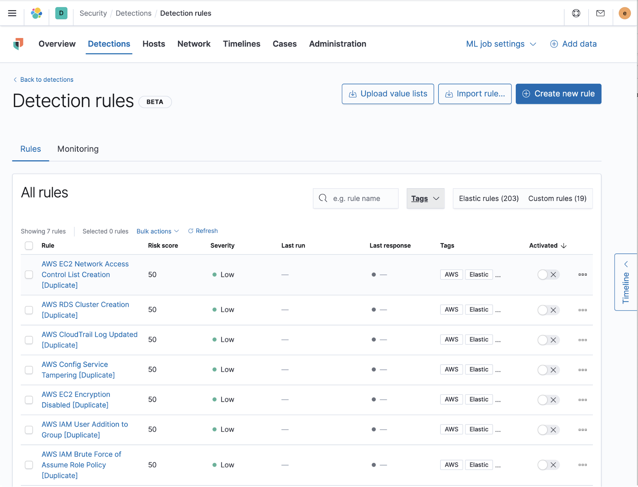Click the Elastic logo icon
This screenshot has width=638, height=487.
point(36,13)
